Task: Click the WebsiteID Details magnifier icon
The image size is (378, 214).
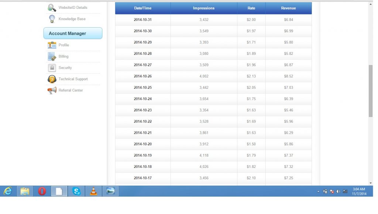Action: [52, 8]
